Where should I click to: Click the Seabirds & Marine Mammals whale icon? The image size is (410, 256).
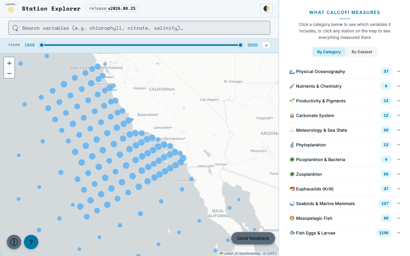tap(292, 204)
